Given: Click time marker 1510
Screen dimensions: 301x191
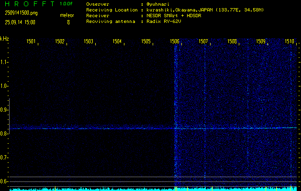Looking at the screenshot, I should coord(290,41).
